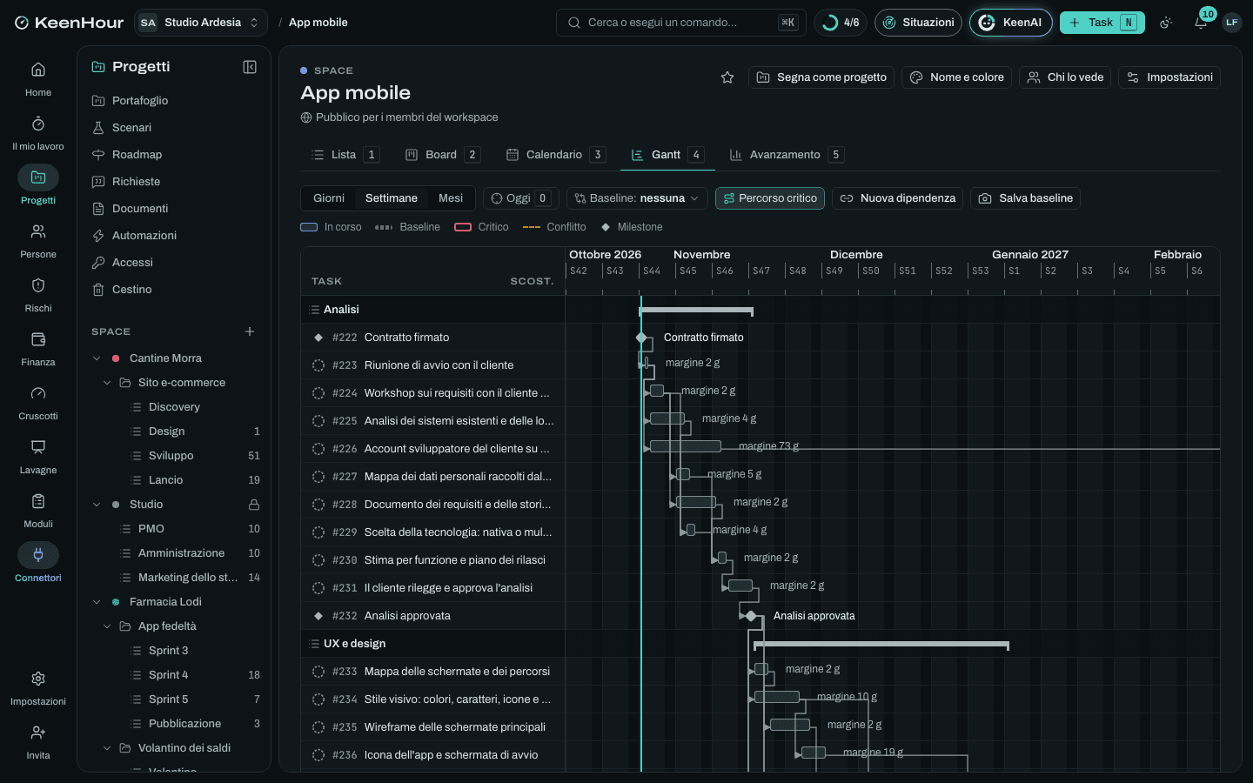The height and width of the screenshot is (783, 1253).
Task: Mark task #233 Mappa delle schermate complete
Action: tap(318, 672)
